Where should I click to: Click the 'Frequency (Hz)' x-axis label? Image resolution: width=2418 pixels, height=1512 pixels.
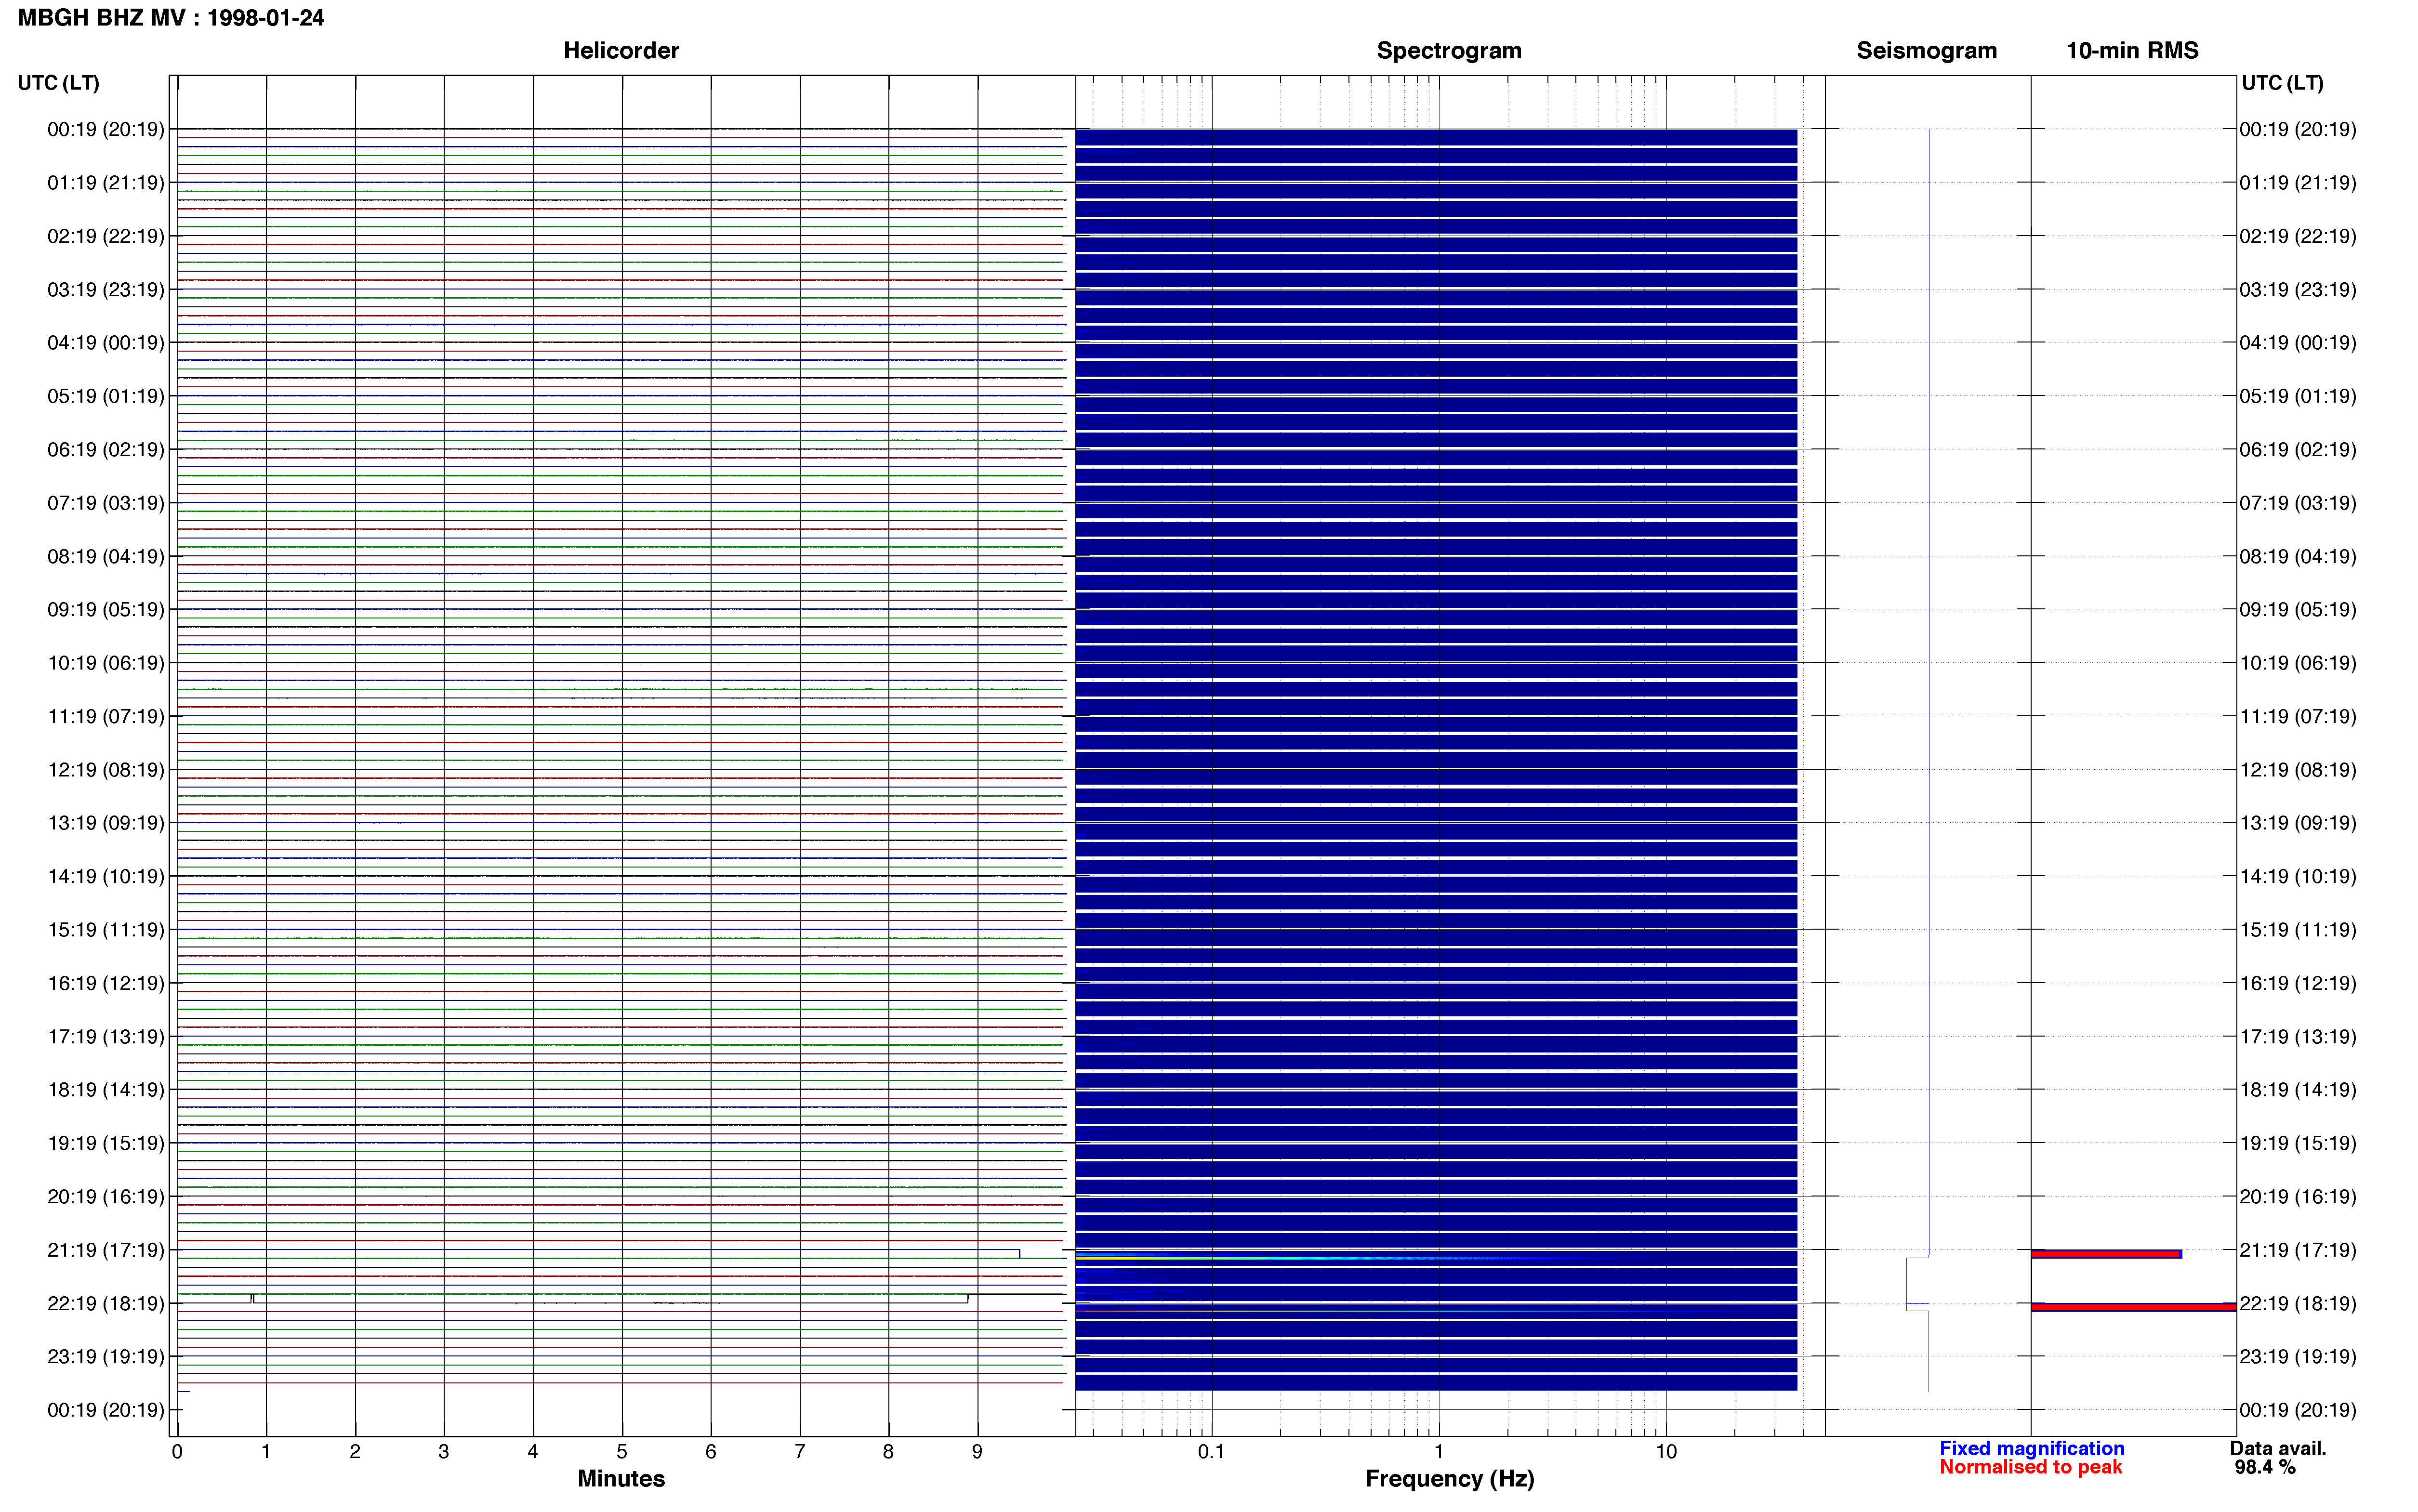[x=1449, y=1479]
